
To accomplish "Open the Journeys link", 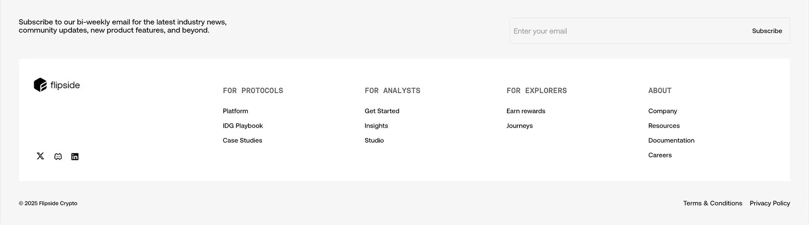I will [x=520, y=125].
